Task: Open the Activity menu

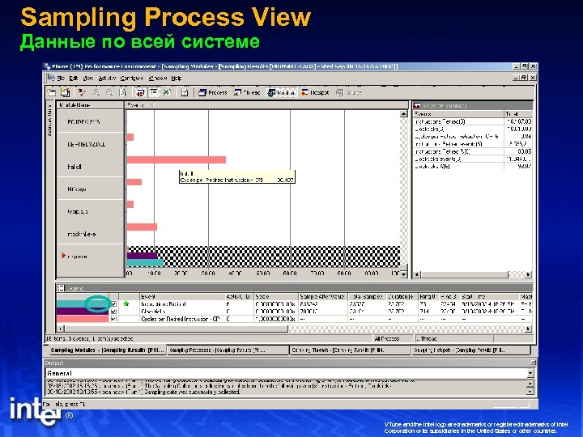Action: pyautogui.click(x=107, y=78)
